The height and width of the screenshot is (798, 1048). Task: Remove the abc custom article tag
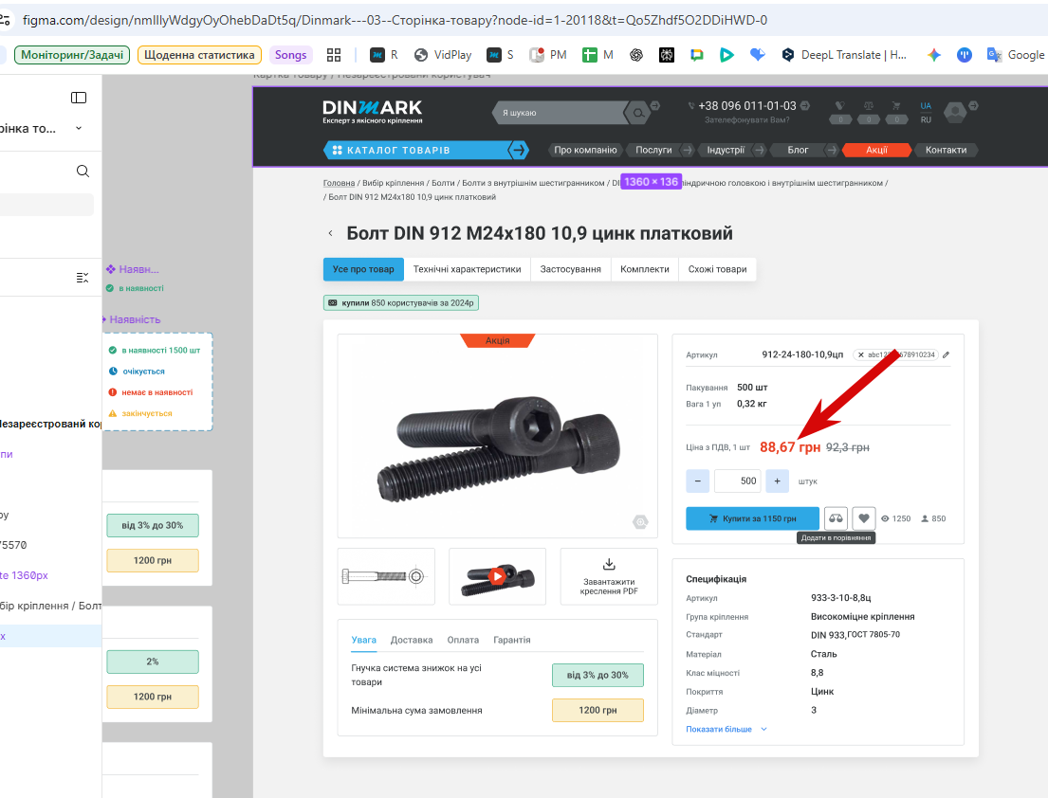[x=861, y=355]
